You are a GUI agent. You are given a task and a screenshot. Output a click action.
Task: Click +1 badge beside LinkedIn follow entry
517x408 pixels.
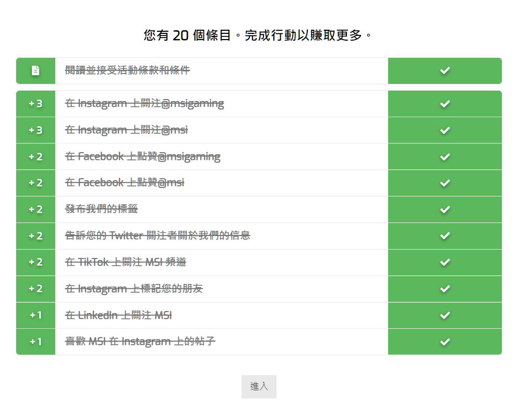pos(35,315)
